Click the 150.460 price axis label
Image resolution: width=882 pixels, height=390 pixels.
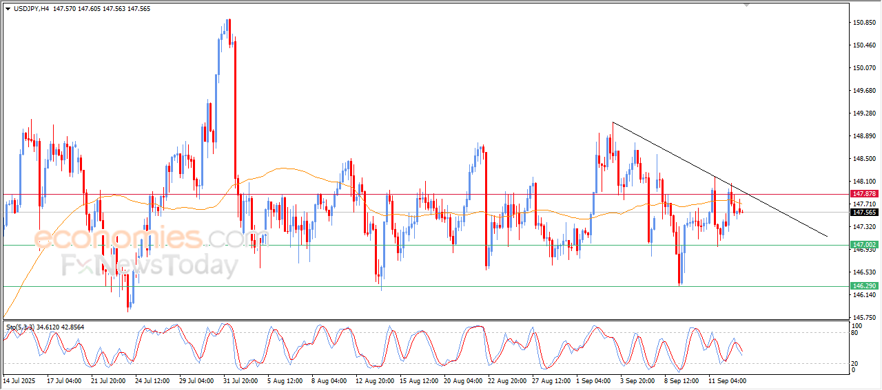[864, 45]
